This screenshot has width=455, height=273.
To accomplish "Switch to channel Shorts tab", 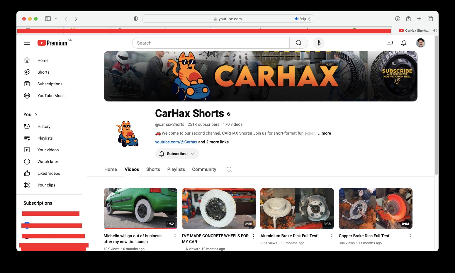I will click(153, 169).
